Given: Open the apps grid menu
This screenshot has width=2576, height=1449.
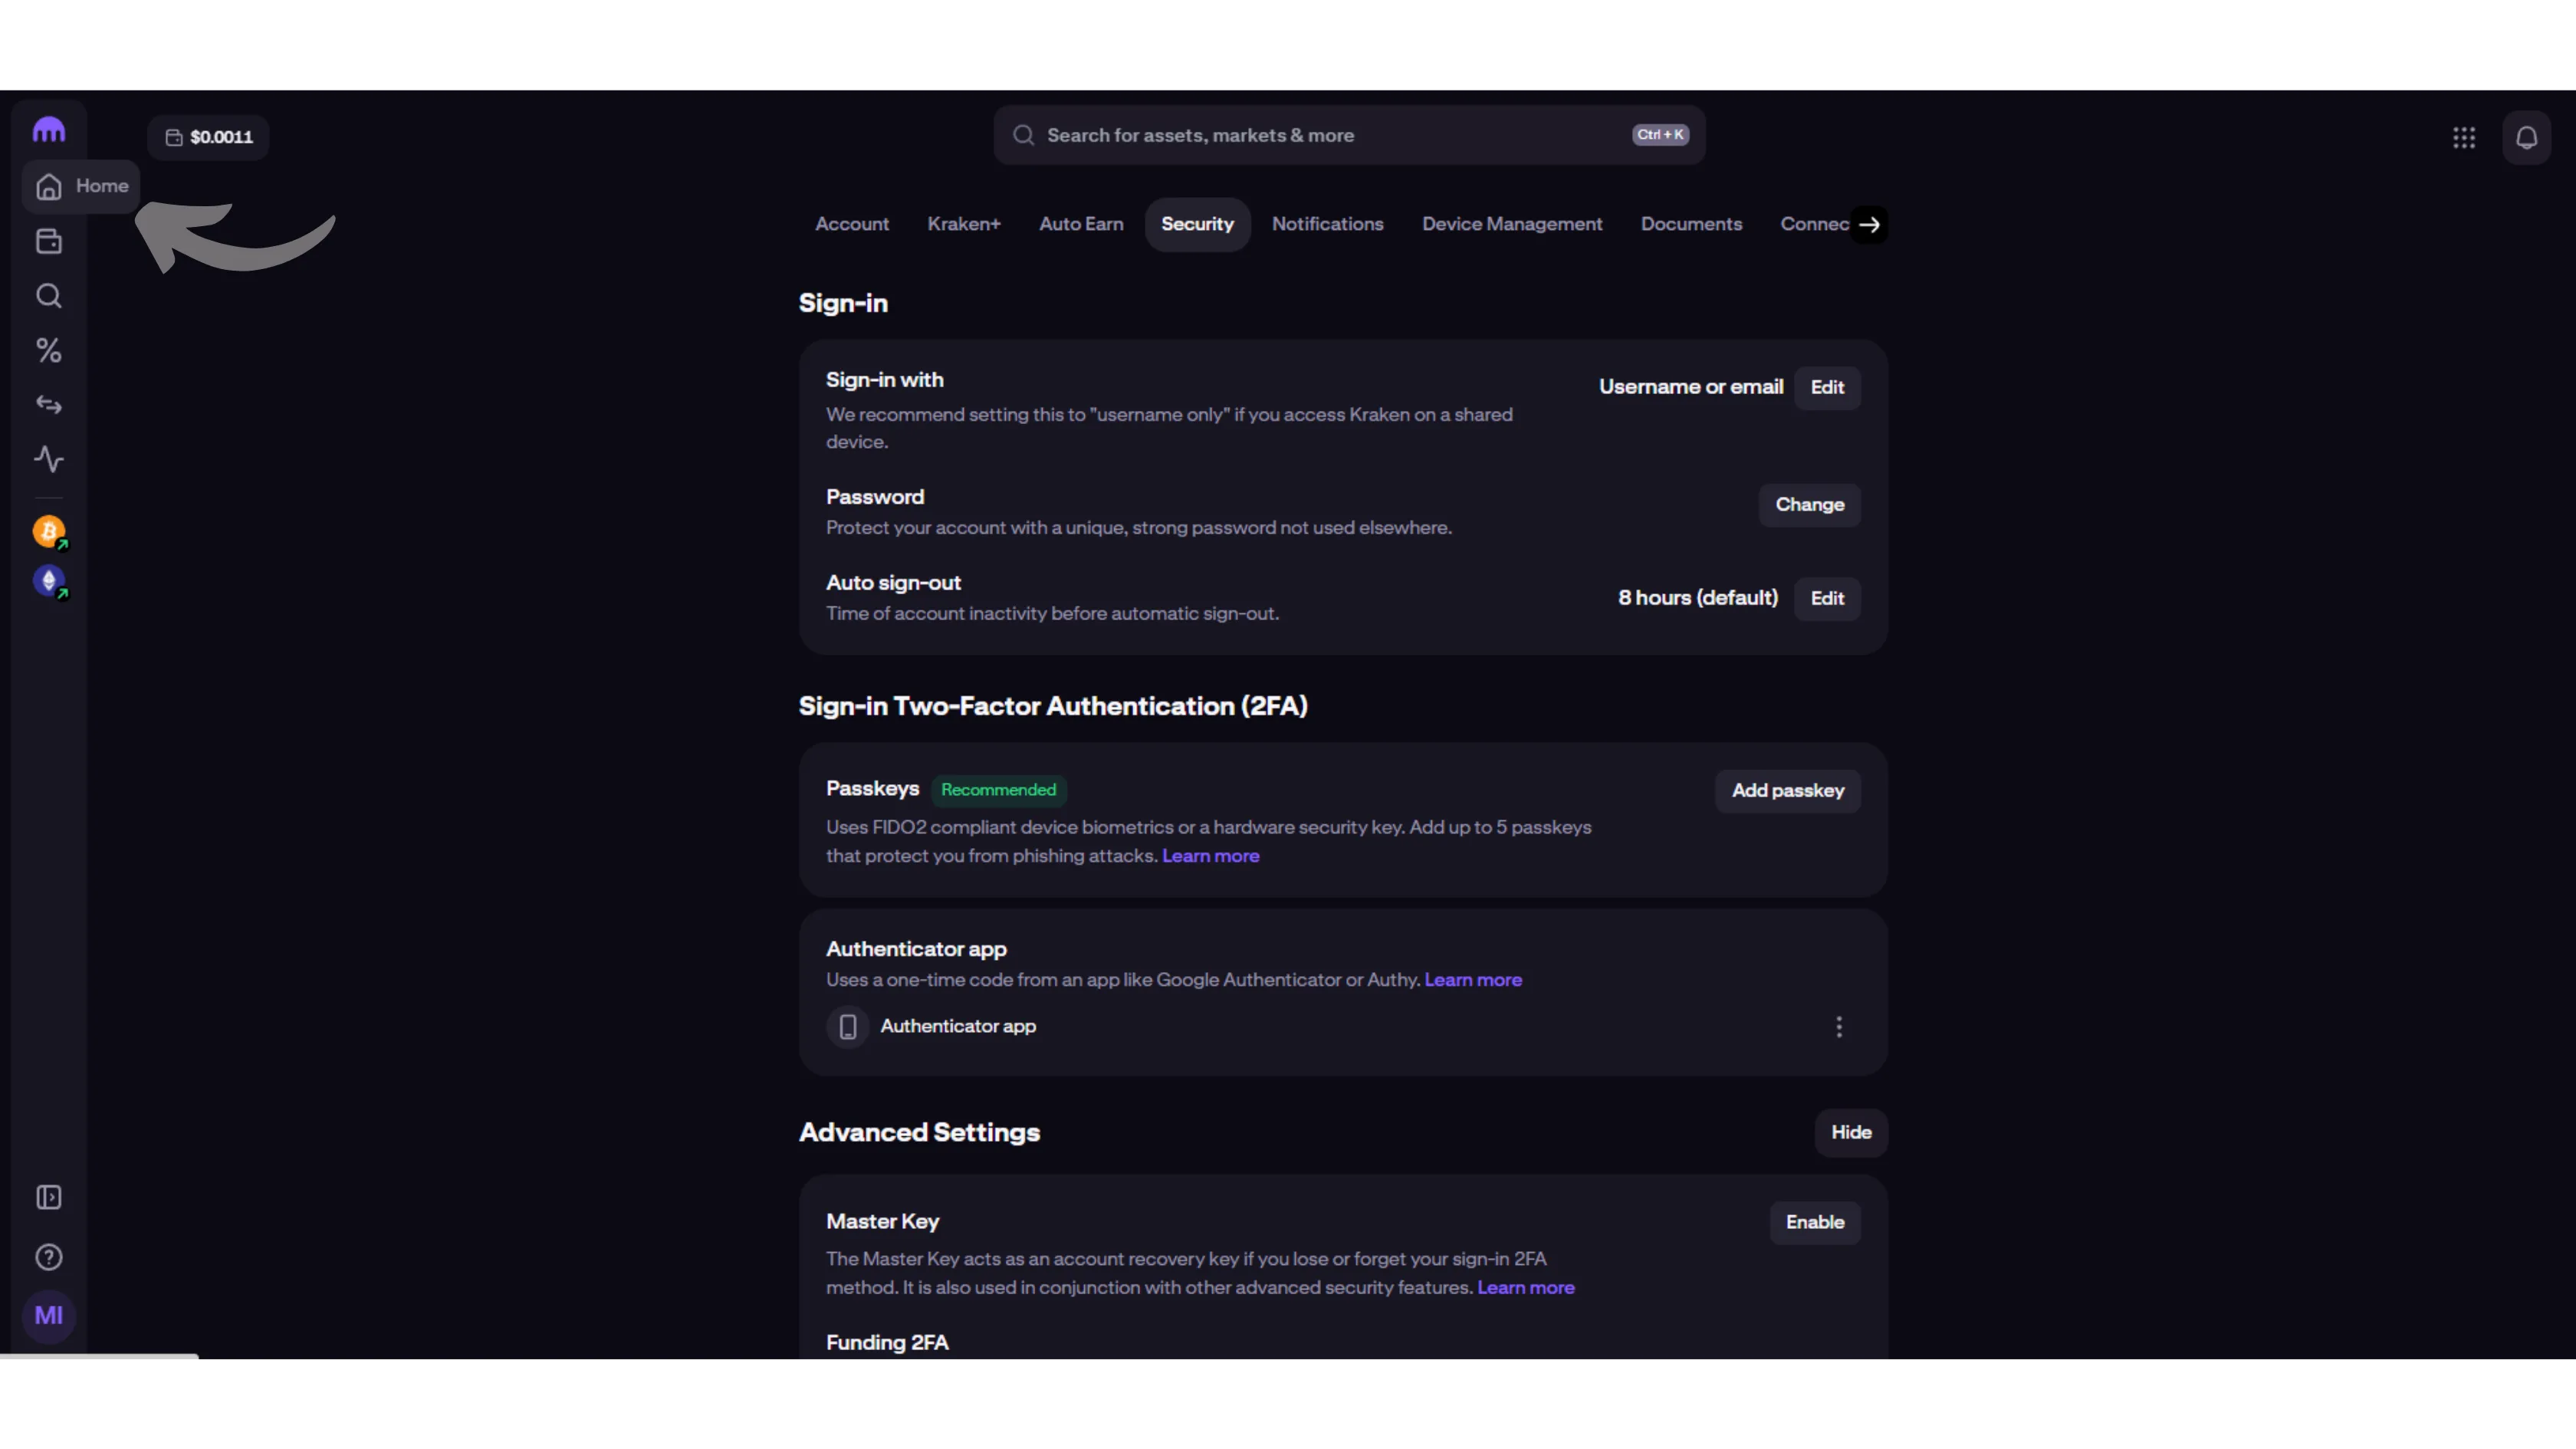Looking at the screenshot, I should tap(2463, 137).
